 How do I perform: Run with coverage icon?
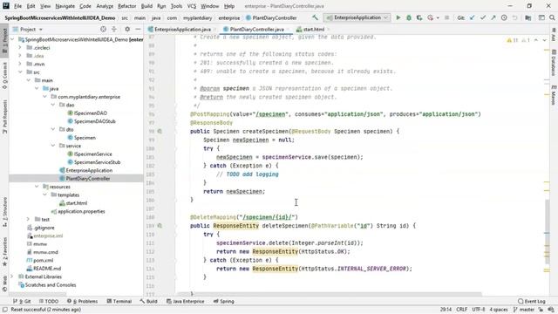419,17
